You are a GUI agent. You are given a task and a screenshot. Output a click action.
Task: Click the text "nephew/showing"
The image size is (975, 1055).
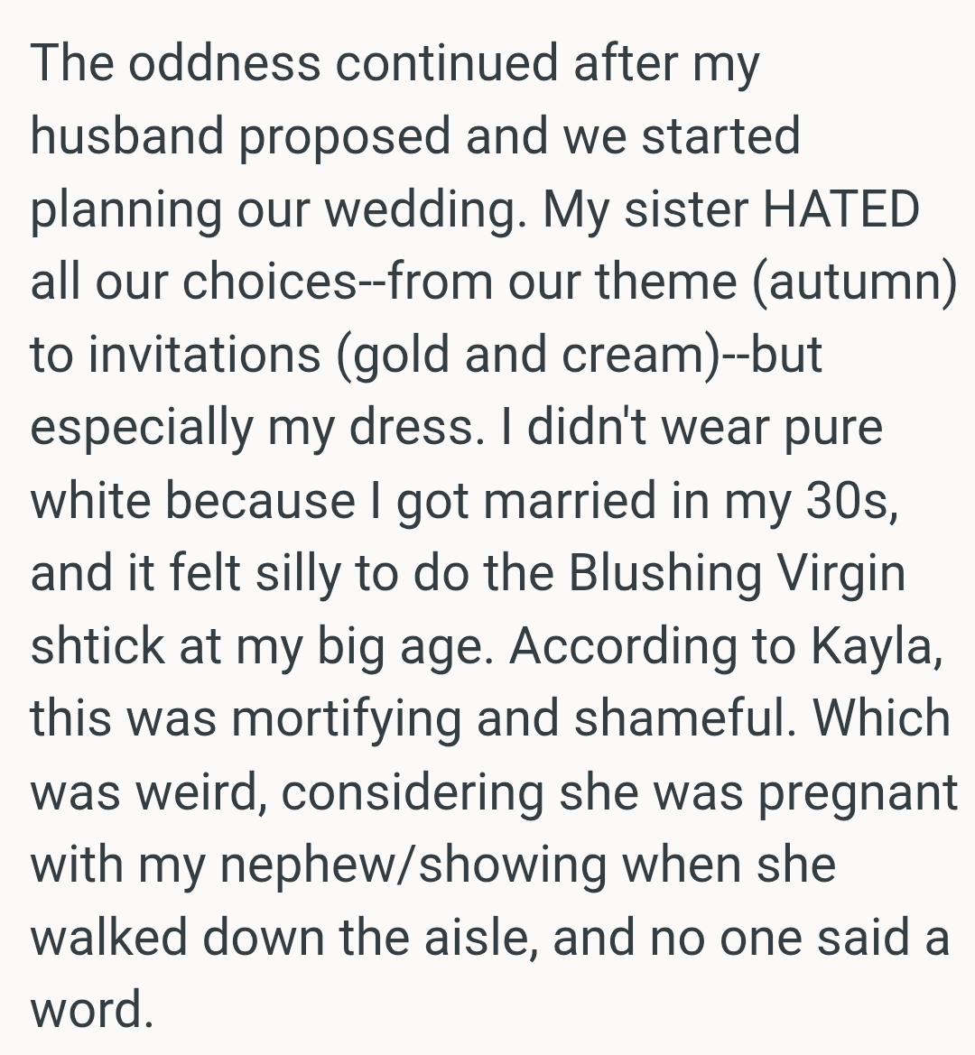click(x=414, y=865)
